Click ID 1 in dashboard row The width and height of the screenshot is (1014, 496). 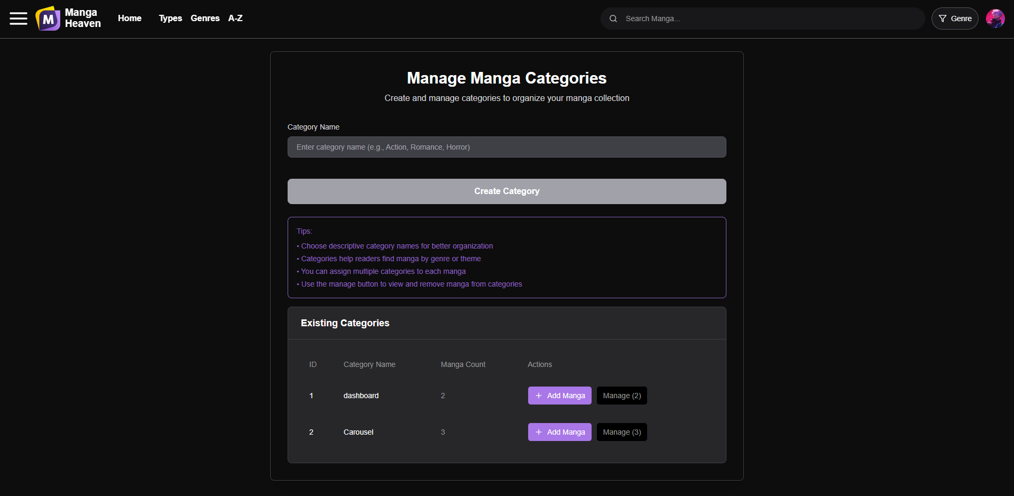click(311, 396)
